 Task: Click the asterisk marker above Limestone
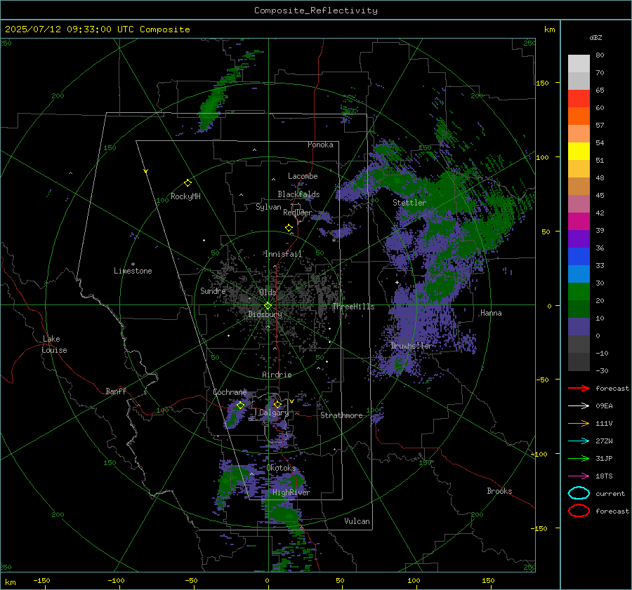133,264
